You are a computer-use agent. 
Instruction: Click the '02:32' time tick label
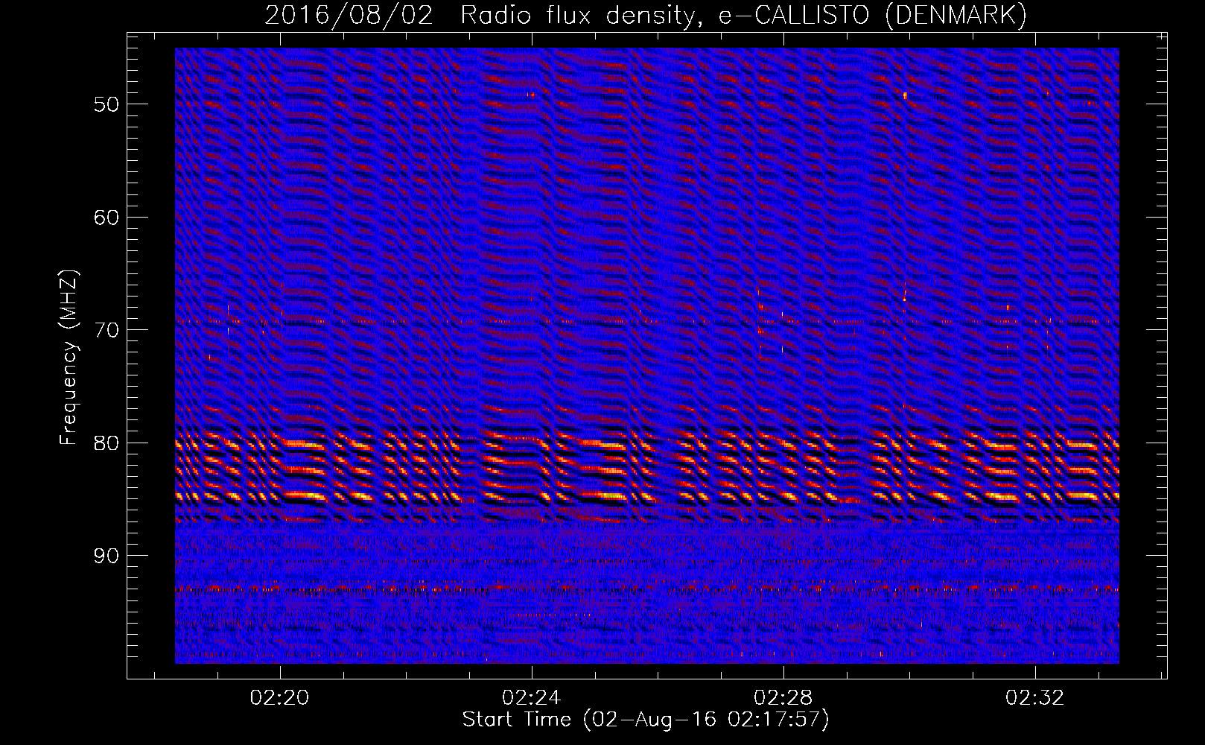(x=1035, y=698)
